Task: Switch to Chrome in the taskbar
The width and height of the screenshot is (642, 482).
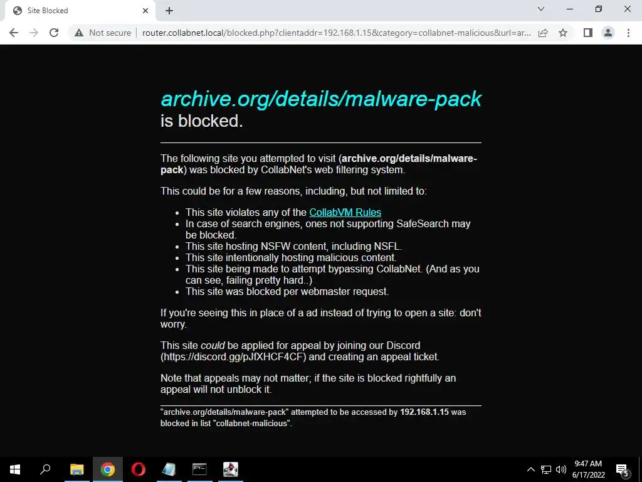Action: coord(107,469)
